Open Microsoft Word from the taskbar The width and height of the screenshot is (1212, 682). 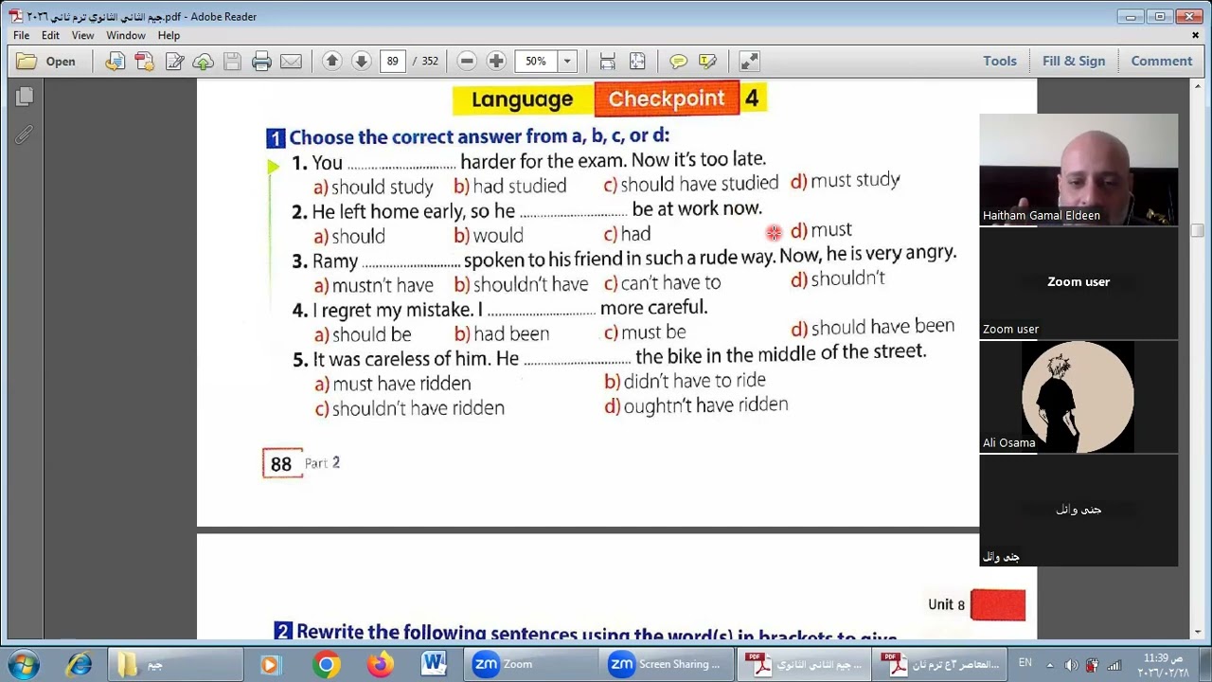pyautogui.click(x=435, y=664)
